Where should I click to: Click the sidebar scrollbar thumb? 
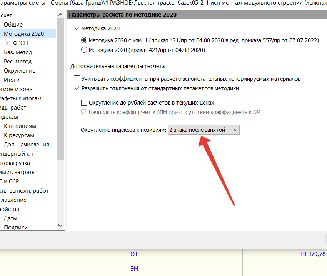[60, 89]
